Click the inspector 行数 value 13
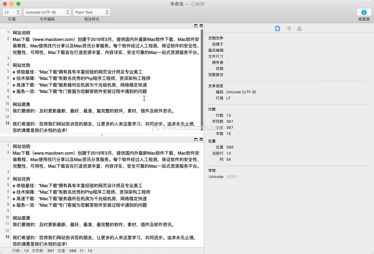This screenshot has height=254, width=374. (x=229, y=115)
